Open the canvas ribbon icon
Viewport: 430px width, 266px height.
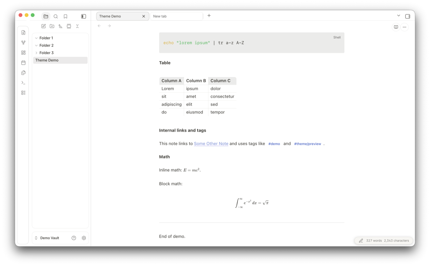[x=23, y=53]
